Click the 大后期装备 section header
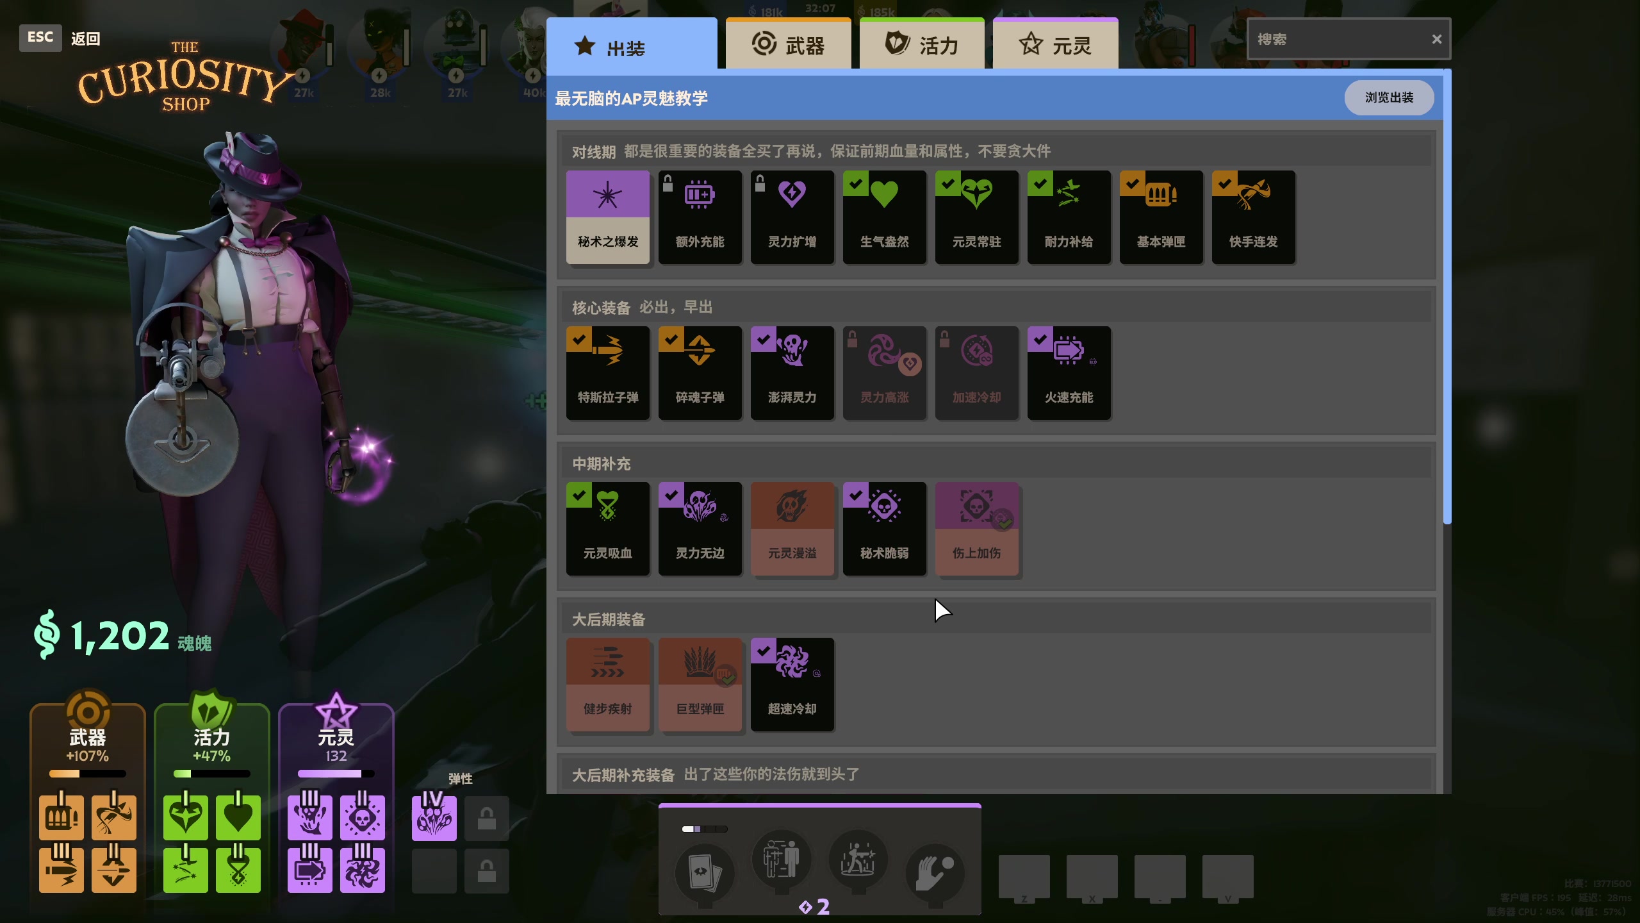Image resolution: width=1640 pixels, height=923 pixels. coord(996,619)
